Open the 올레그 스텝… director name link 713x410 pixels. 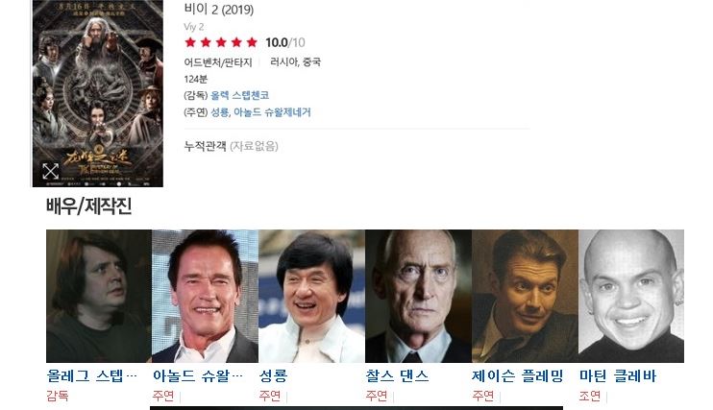[x=92, y=375]
